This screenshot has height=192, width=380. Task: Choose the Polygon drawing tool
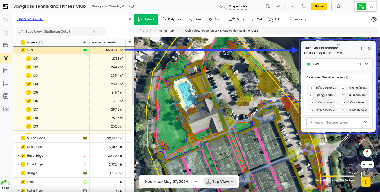171,19
